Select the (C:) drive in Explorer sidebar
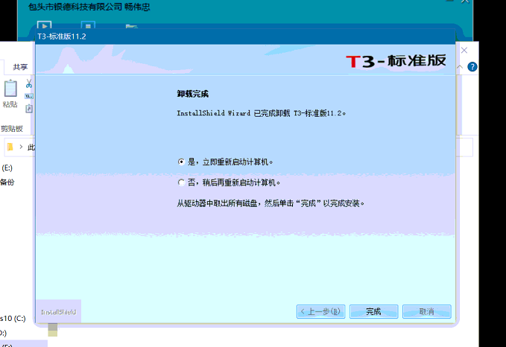This screenshot has height=347, width=506. click(x=13, y=319)
